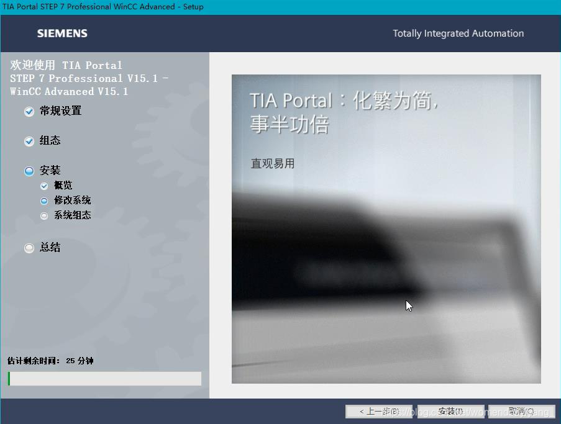Click the grey circle beside 总结
Screen dimensions: 561x424
tap(29, 248)
